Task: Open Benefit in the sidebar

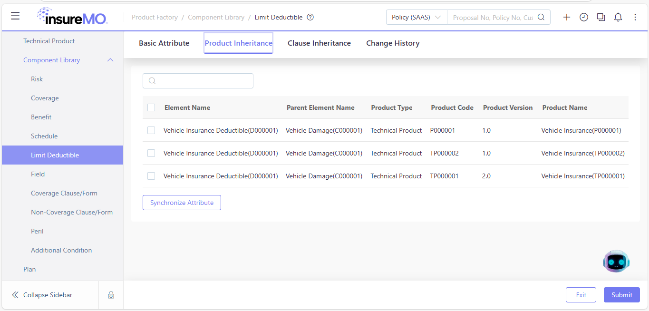Action: coord(41,117)
